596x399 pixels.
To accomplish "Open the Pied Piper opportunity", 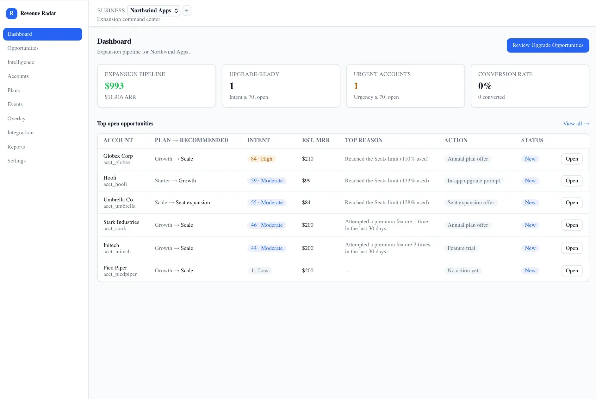I will pos(572,271).
